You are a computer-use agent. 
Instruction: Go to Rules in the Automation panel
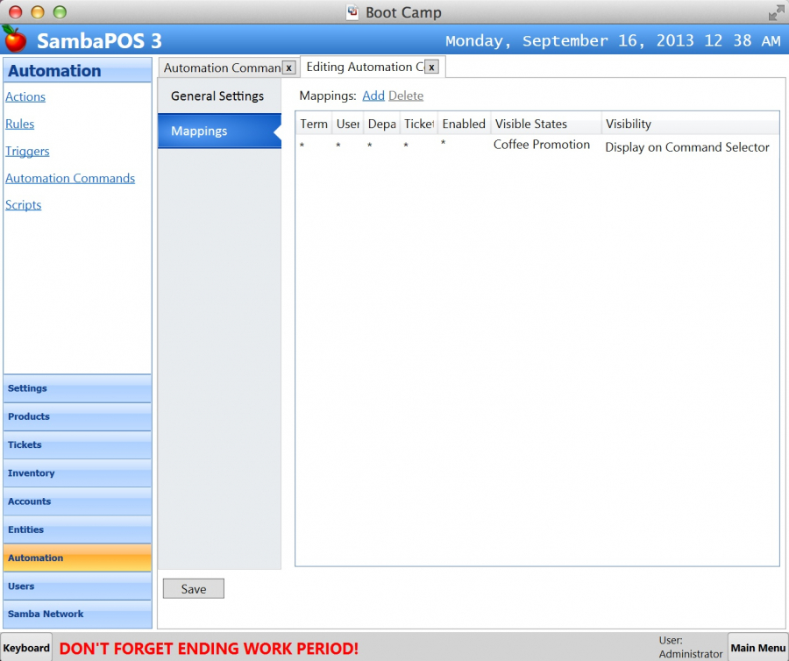pyautogui.click(x=20, y=124)
